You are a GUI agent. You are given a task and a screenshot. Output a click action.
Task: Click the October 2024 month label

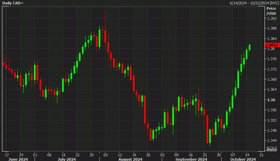click(x=243, y=159)
